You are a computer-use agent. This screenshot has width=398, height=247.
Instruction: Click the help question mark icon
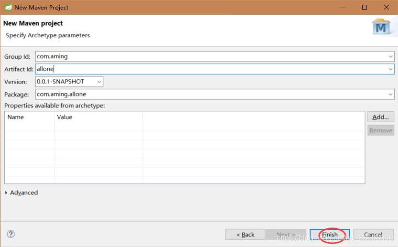pos(11,234)
